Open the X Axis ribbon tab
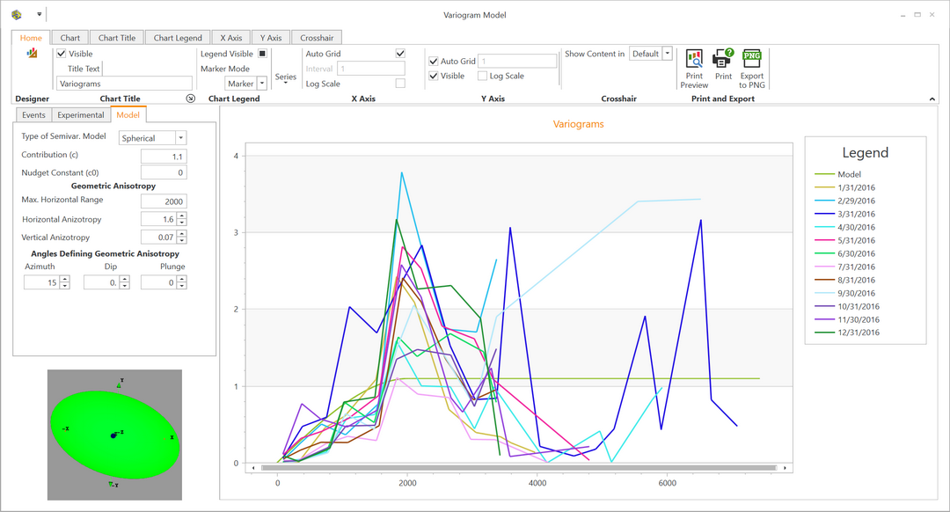Image resolution: width=950 pixels, height=512 pixels. point(230,38)
